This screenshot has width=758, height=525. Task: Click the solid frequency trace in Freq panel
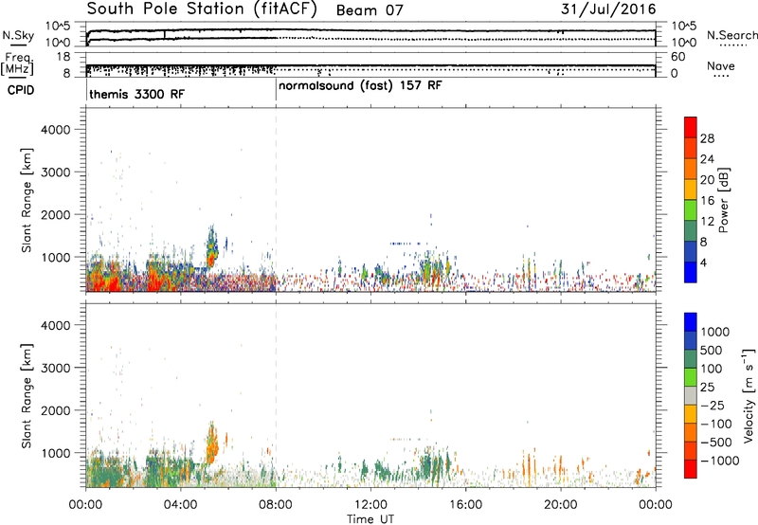370,64
